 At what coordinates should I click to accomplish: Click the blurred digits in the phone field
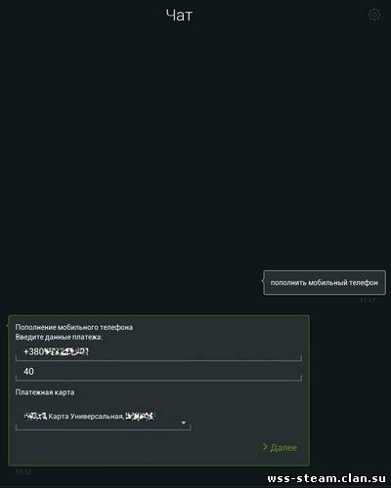66,351
